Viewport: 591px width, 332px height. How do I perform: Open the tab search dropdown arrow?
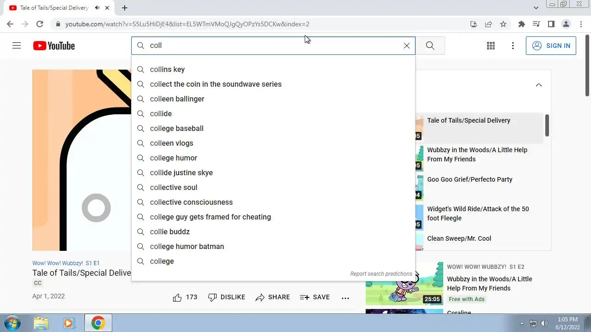click(x=536, y=8)
